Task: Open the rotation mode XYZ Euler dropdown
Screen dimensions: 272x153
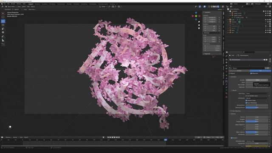Action: [x=212, y=33]
